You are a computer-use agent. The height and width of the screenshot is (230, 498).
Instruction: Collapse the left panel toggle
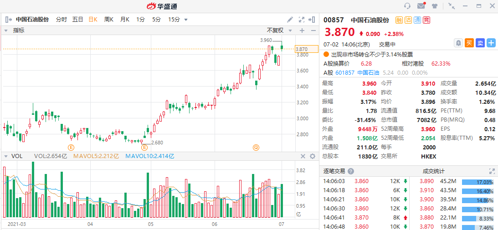8,20
